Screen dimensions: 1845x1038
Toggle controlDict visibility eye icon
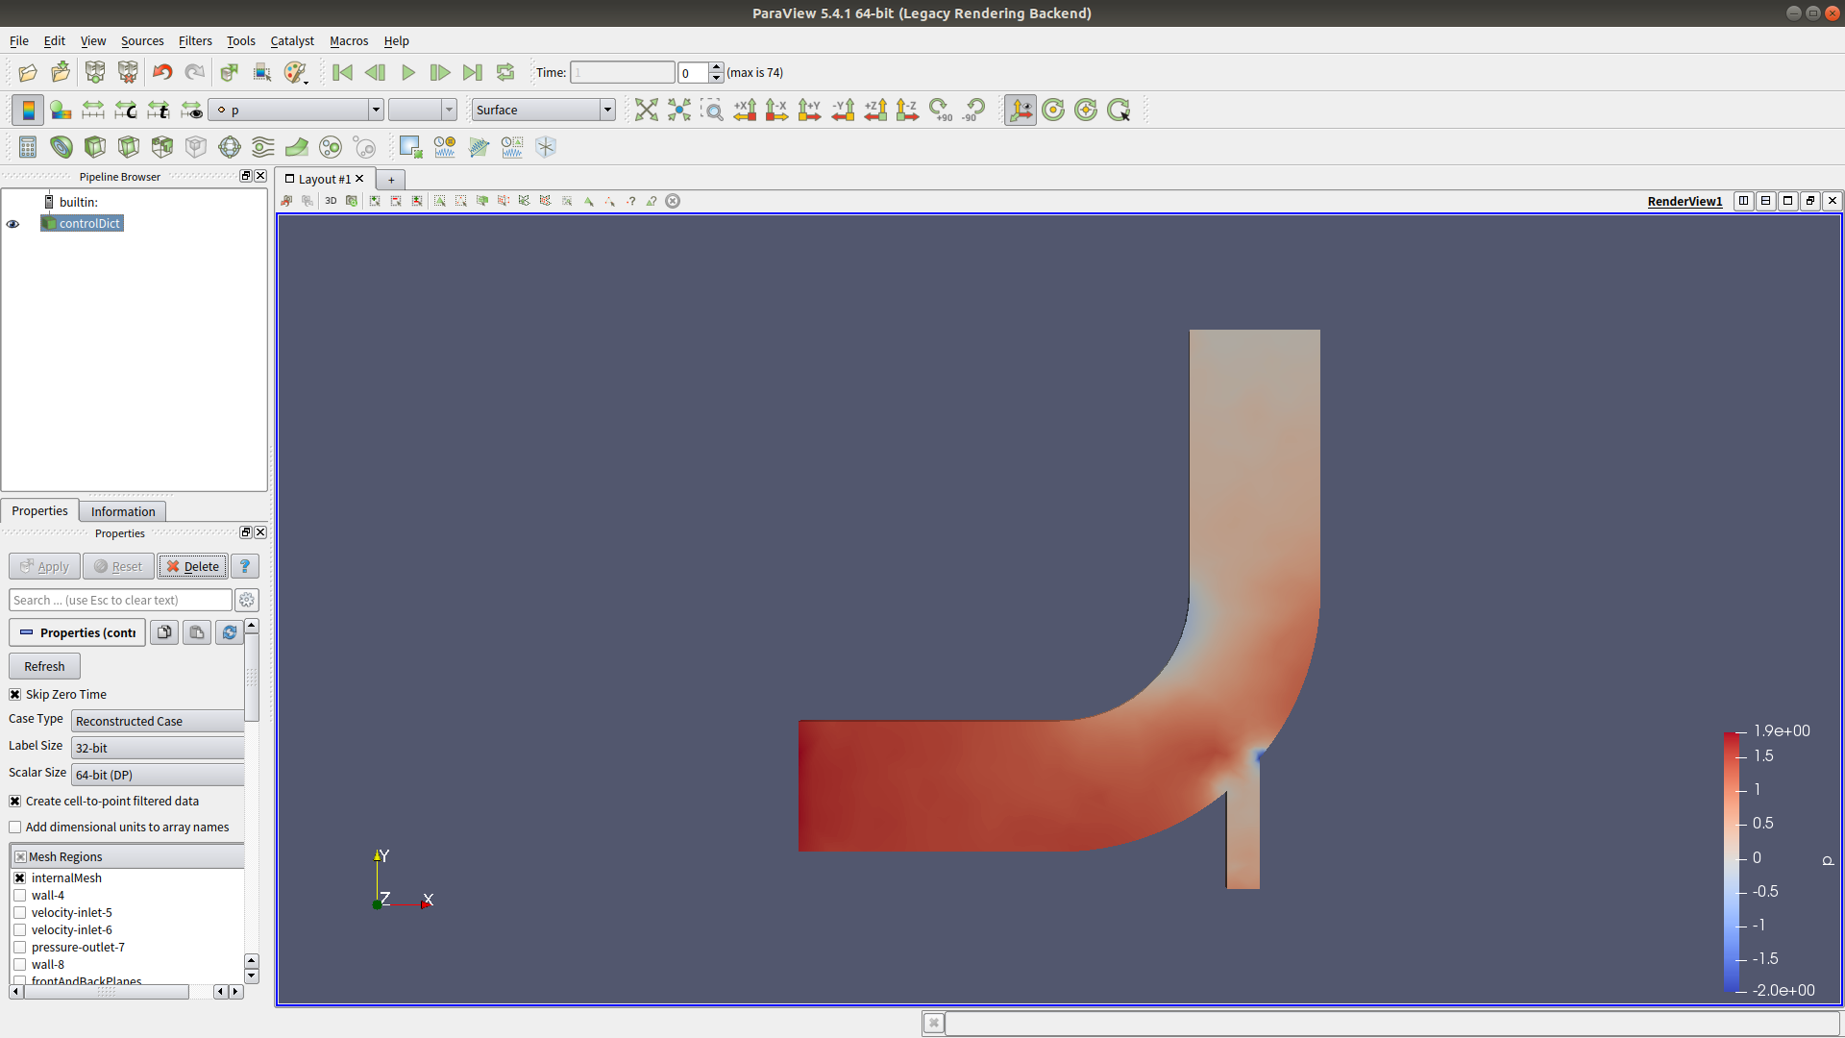click(13, 224)
